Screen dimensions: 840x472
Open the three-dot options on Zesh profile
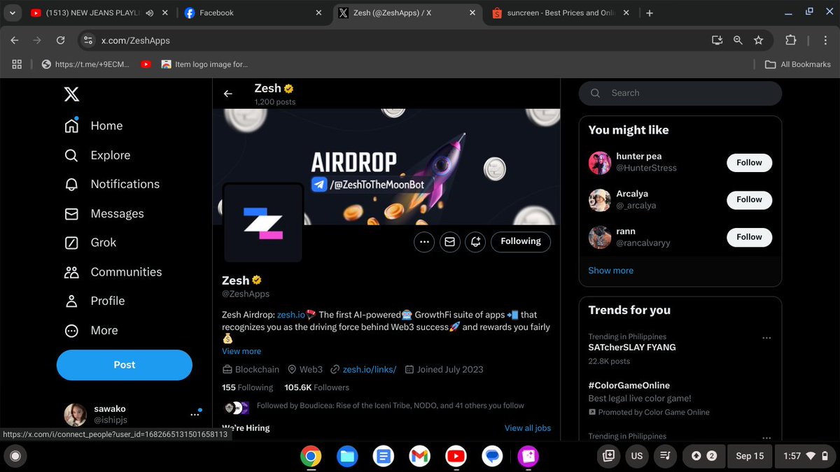[x=423, y=242]
